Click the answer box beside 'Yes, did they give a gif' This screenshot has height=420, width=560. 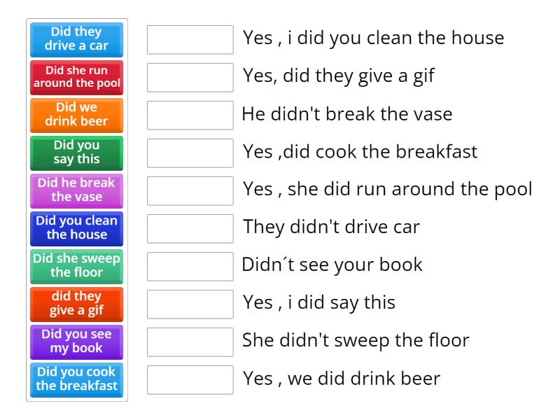[190, 78]
